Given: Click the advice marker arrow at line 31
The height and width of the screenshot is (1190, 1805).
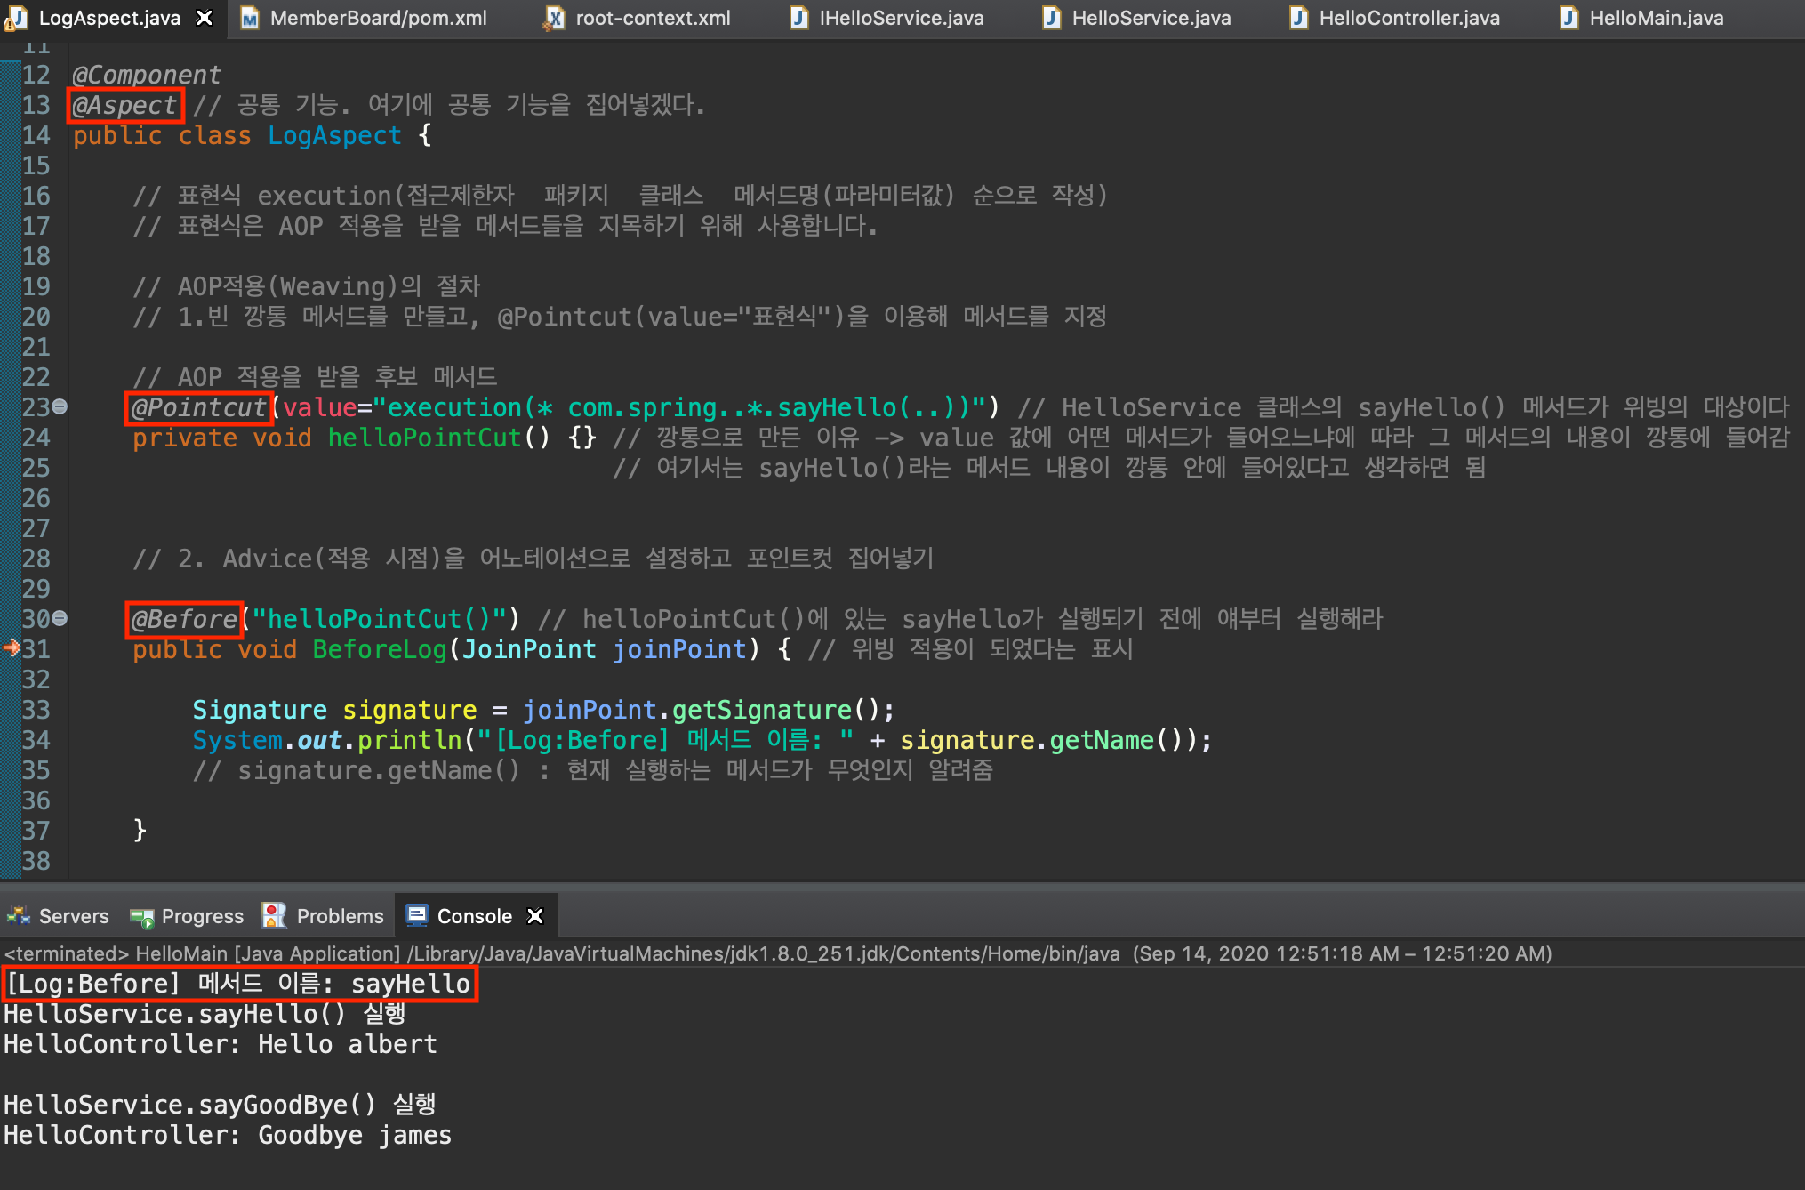Looking at the screenshot, I should [x=11, y=648].
